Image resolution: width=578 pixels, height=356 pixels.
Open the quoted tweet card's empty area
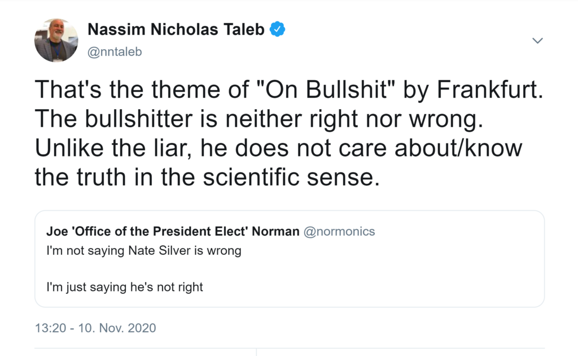(395, 271)
